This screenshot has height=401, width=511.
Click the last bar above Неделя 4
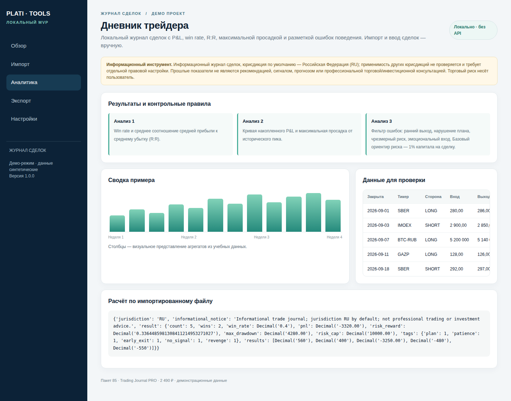pos(333,216)
